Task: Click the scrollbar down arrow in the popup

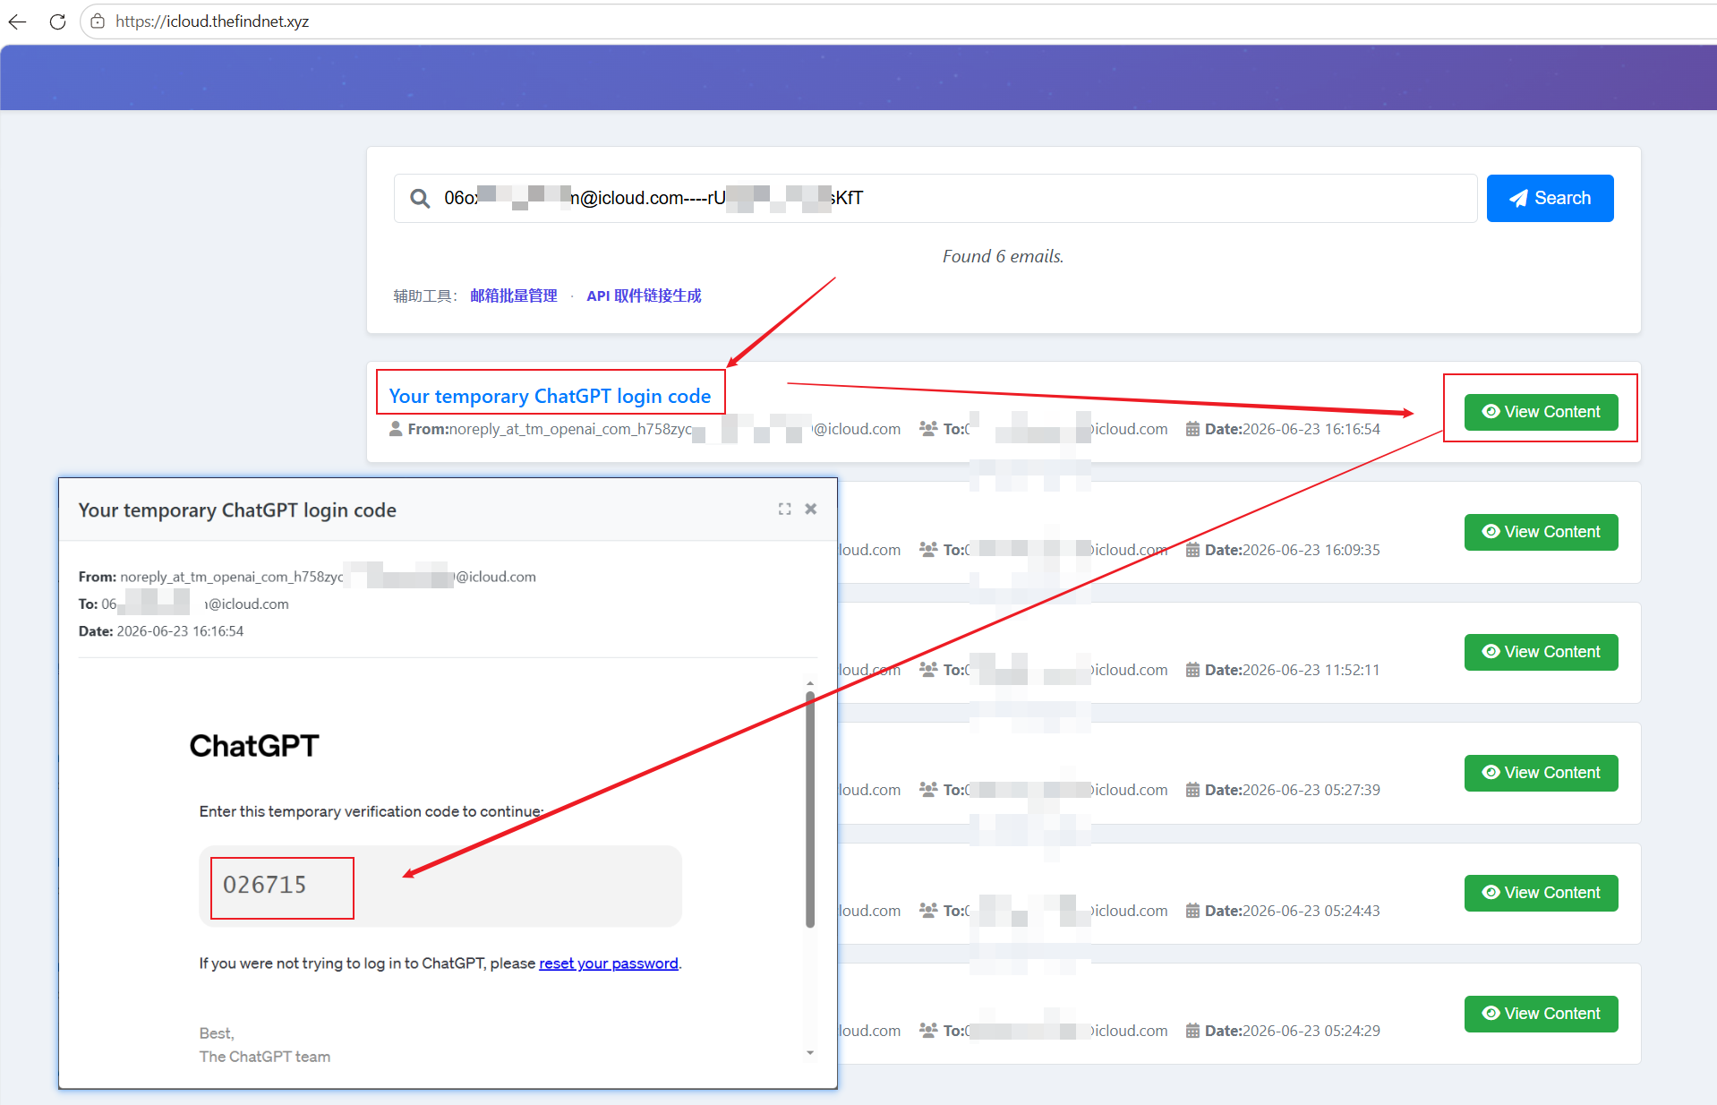Action: click(x=810, y=1053)
